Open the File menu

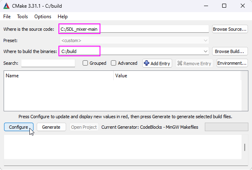pos(7,17)
